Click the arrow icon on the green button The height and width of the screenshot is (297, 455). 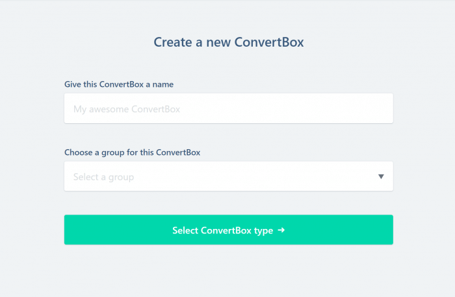[x=281, y=230]
